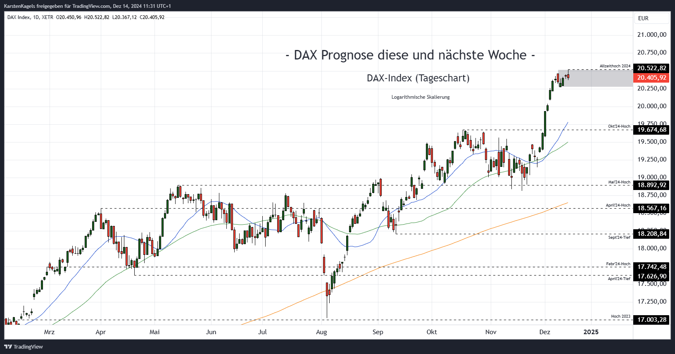Click the Apr label on time axis
This screenshot has width=675, height=354.
click(100, 332)
